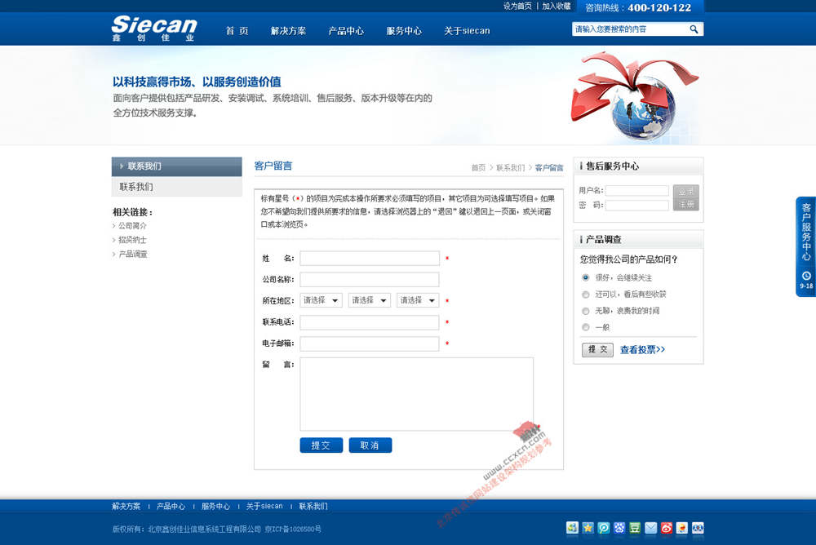Open the 产品中心 menu item
Image resolution: width=816 pixels, height=545 pixels.
coord(345,30)
